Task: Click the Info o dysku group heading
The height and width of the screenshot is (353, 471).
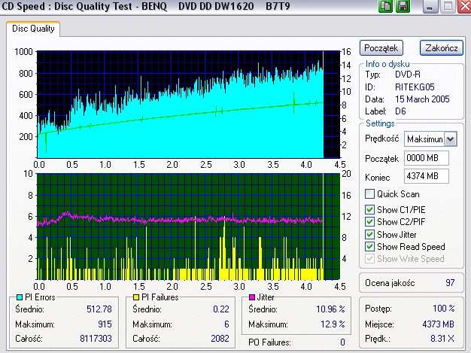Action: click(387, 64)
